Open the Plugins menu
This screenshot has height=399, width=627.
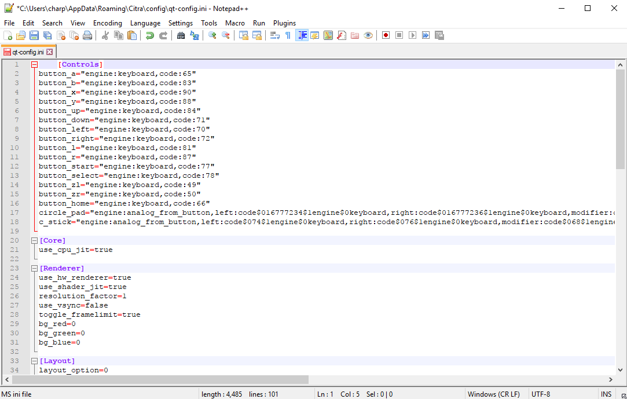click(284, 23)
